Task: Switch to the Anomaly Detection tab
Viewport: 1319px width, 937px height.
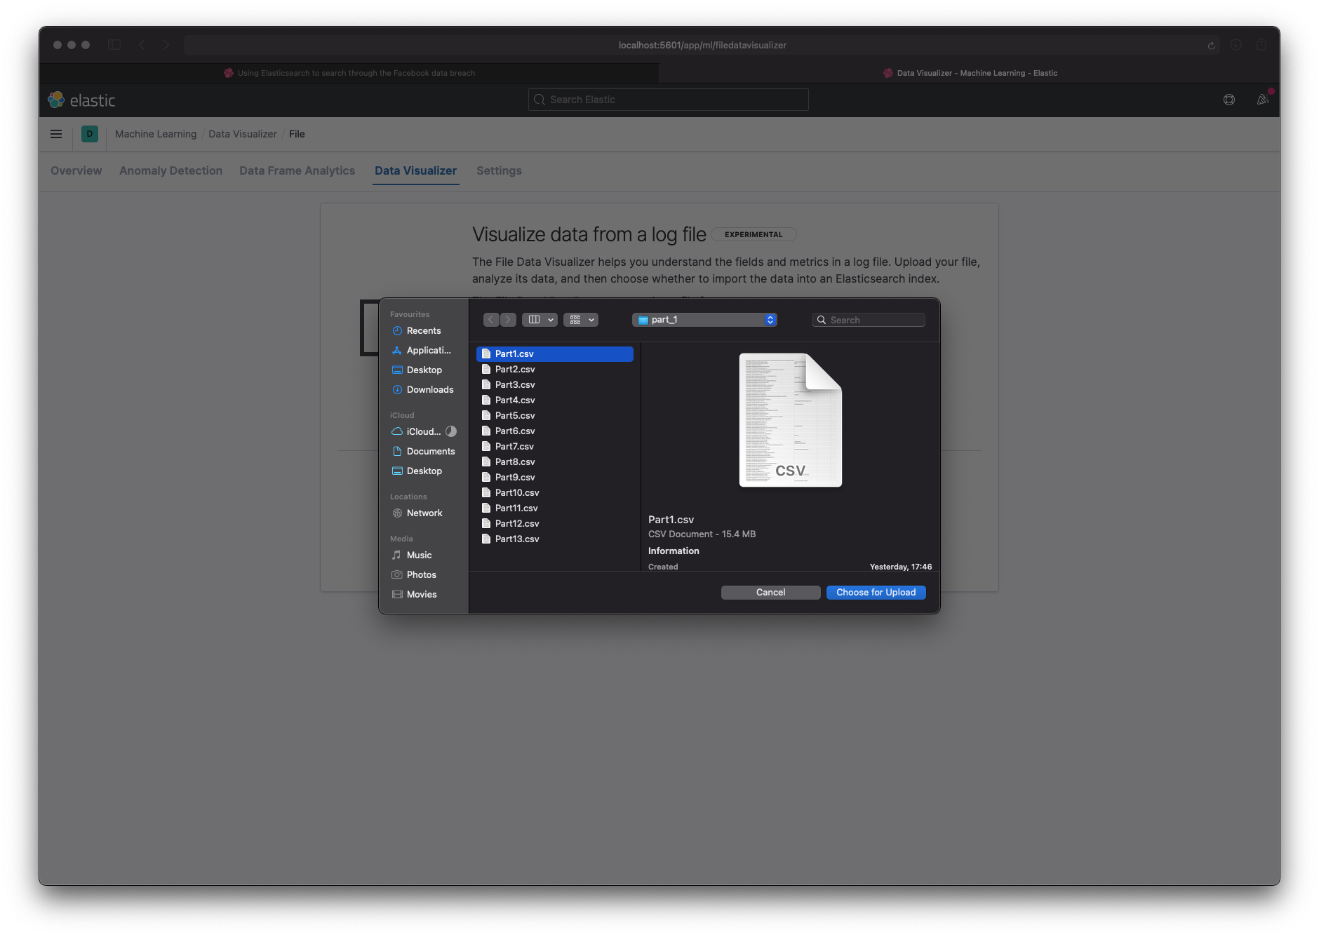Action: 170,170
